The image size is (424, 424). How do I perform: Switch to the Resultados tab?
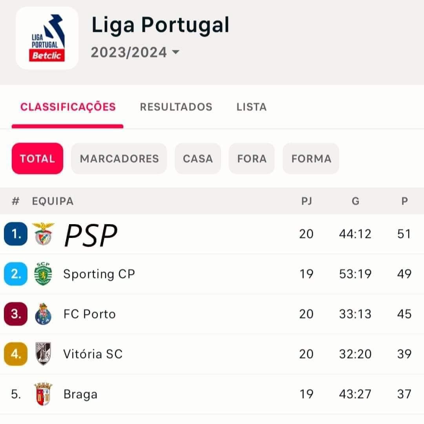(x=176, y=107)
